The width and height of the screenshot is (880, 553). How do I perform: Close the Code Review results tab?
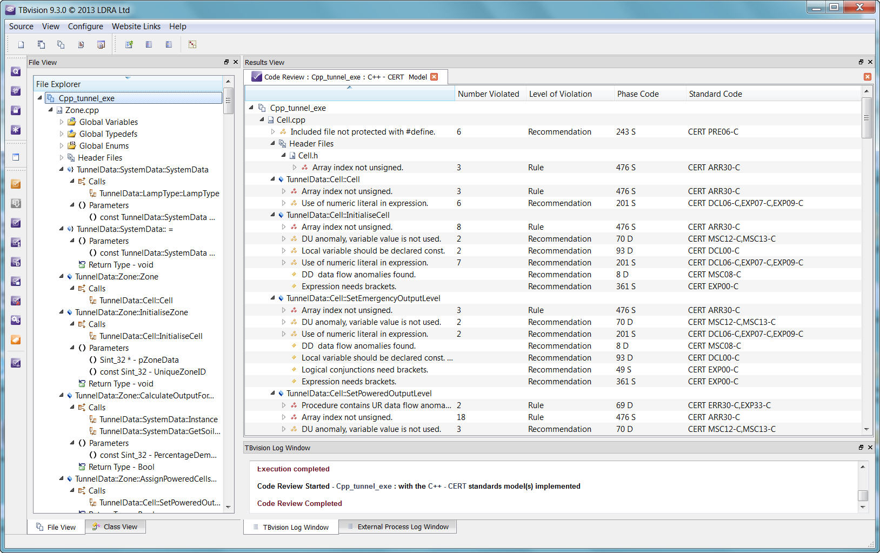coord(434,77)
